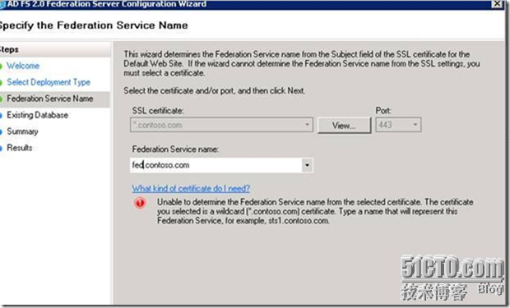Click the 'Port:' label
Viewport: 510px width, 308px height.
point(383,111)
